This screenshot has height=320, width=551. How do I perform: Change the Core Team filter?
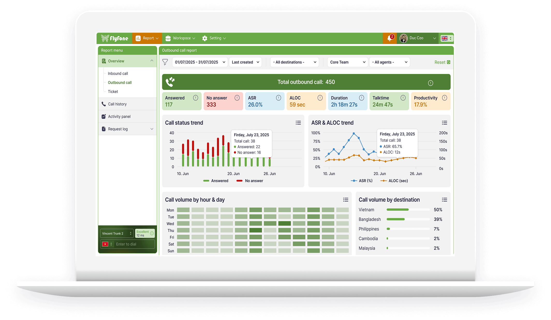coord(347,62)
